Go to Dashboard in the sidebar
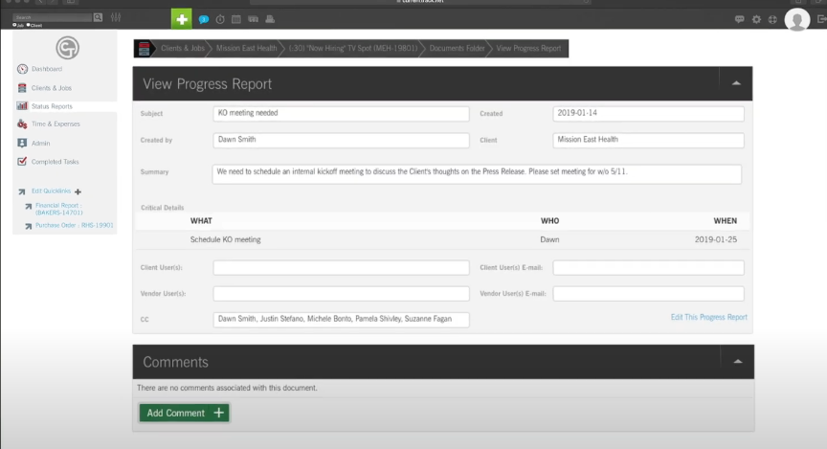Viewport: 827px width, 449px height. click(x=46, y=69)
